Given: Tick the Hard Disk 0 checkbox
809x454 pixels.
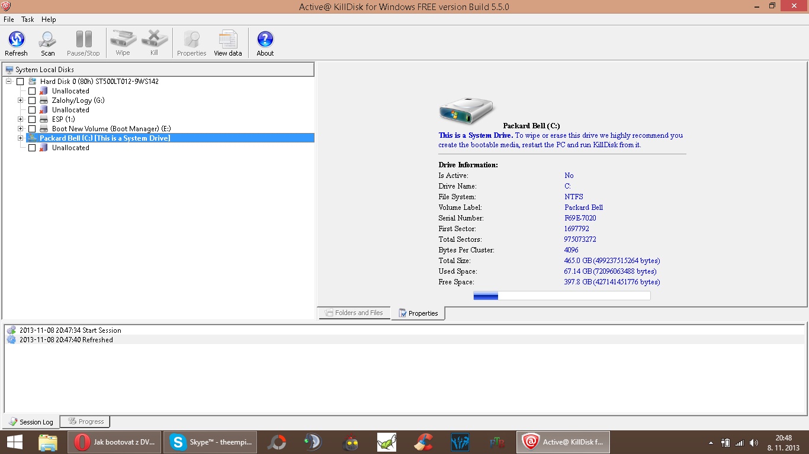Looking at the screenshot, I should point(20,82).
